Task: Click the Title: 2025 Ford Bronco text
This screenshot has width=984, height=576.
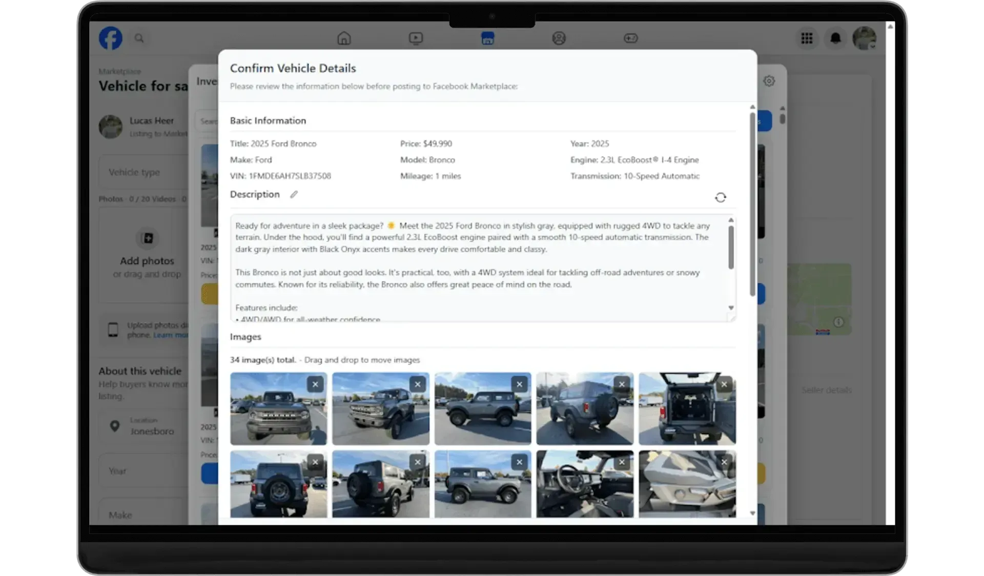Action: pos(273,143)
